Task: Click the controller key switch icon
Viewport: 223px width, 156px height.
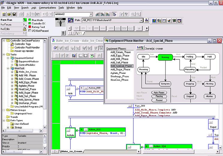Action: [x=60, y=22]
